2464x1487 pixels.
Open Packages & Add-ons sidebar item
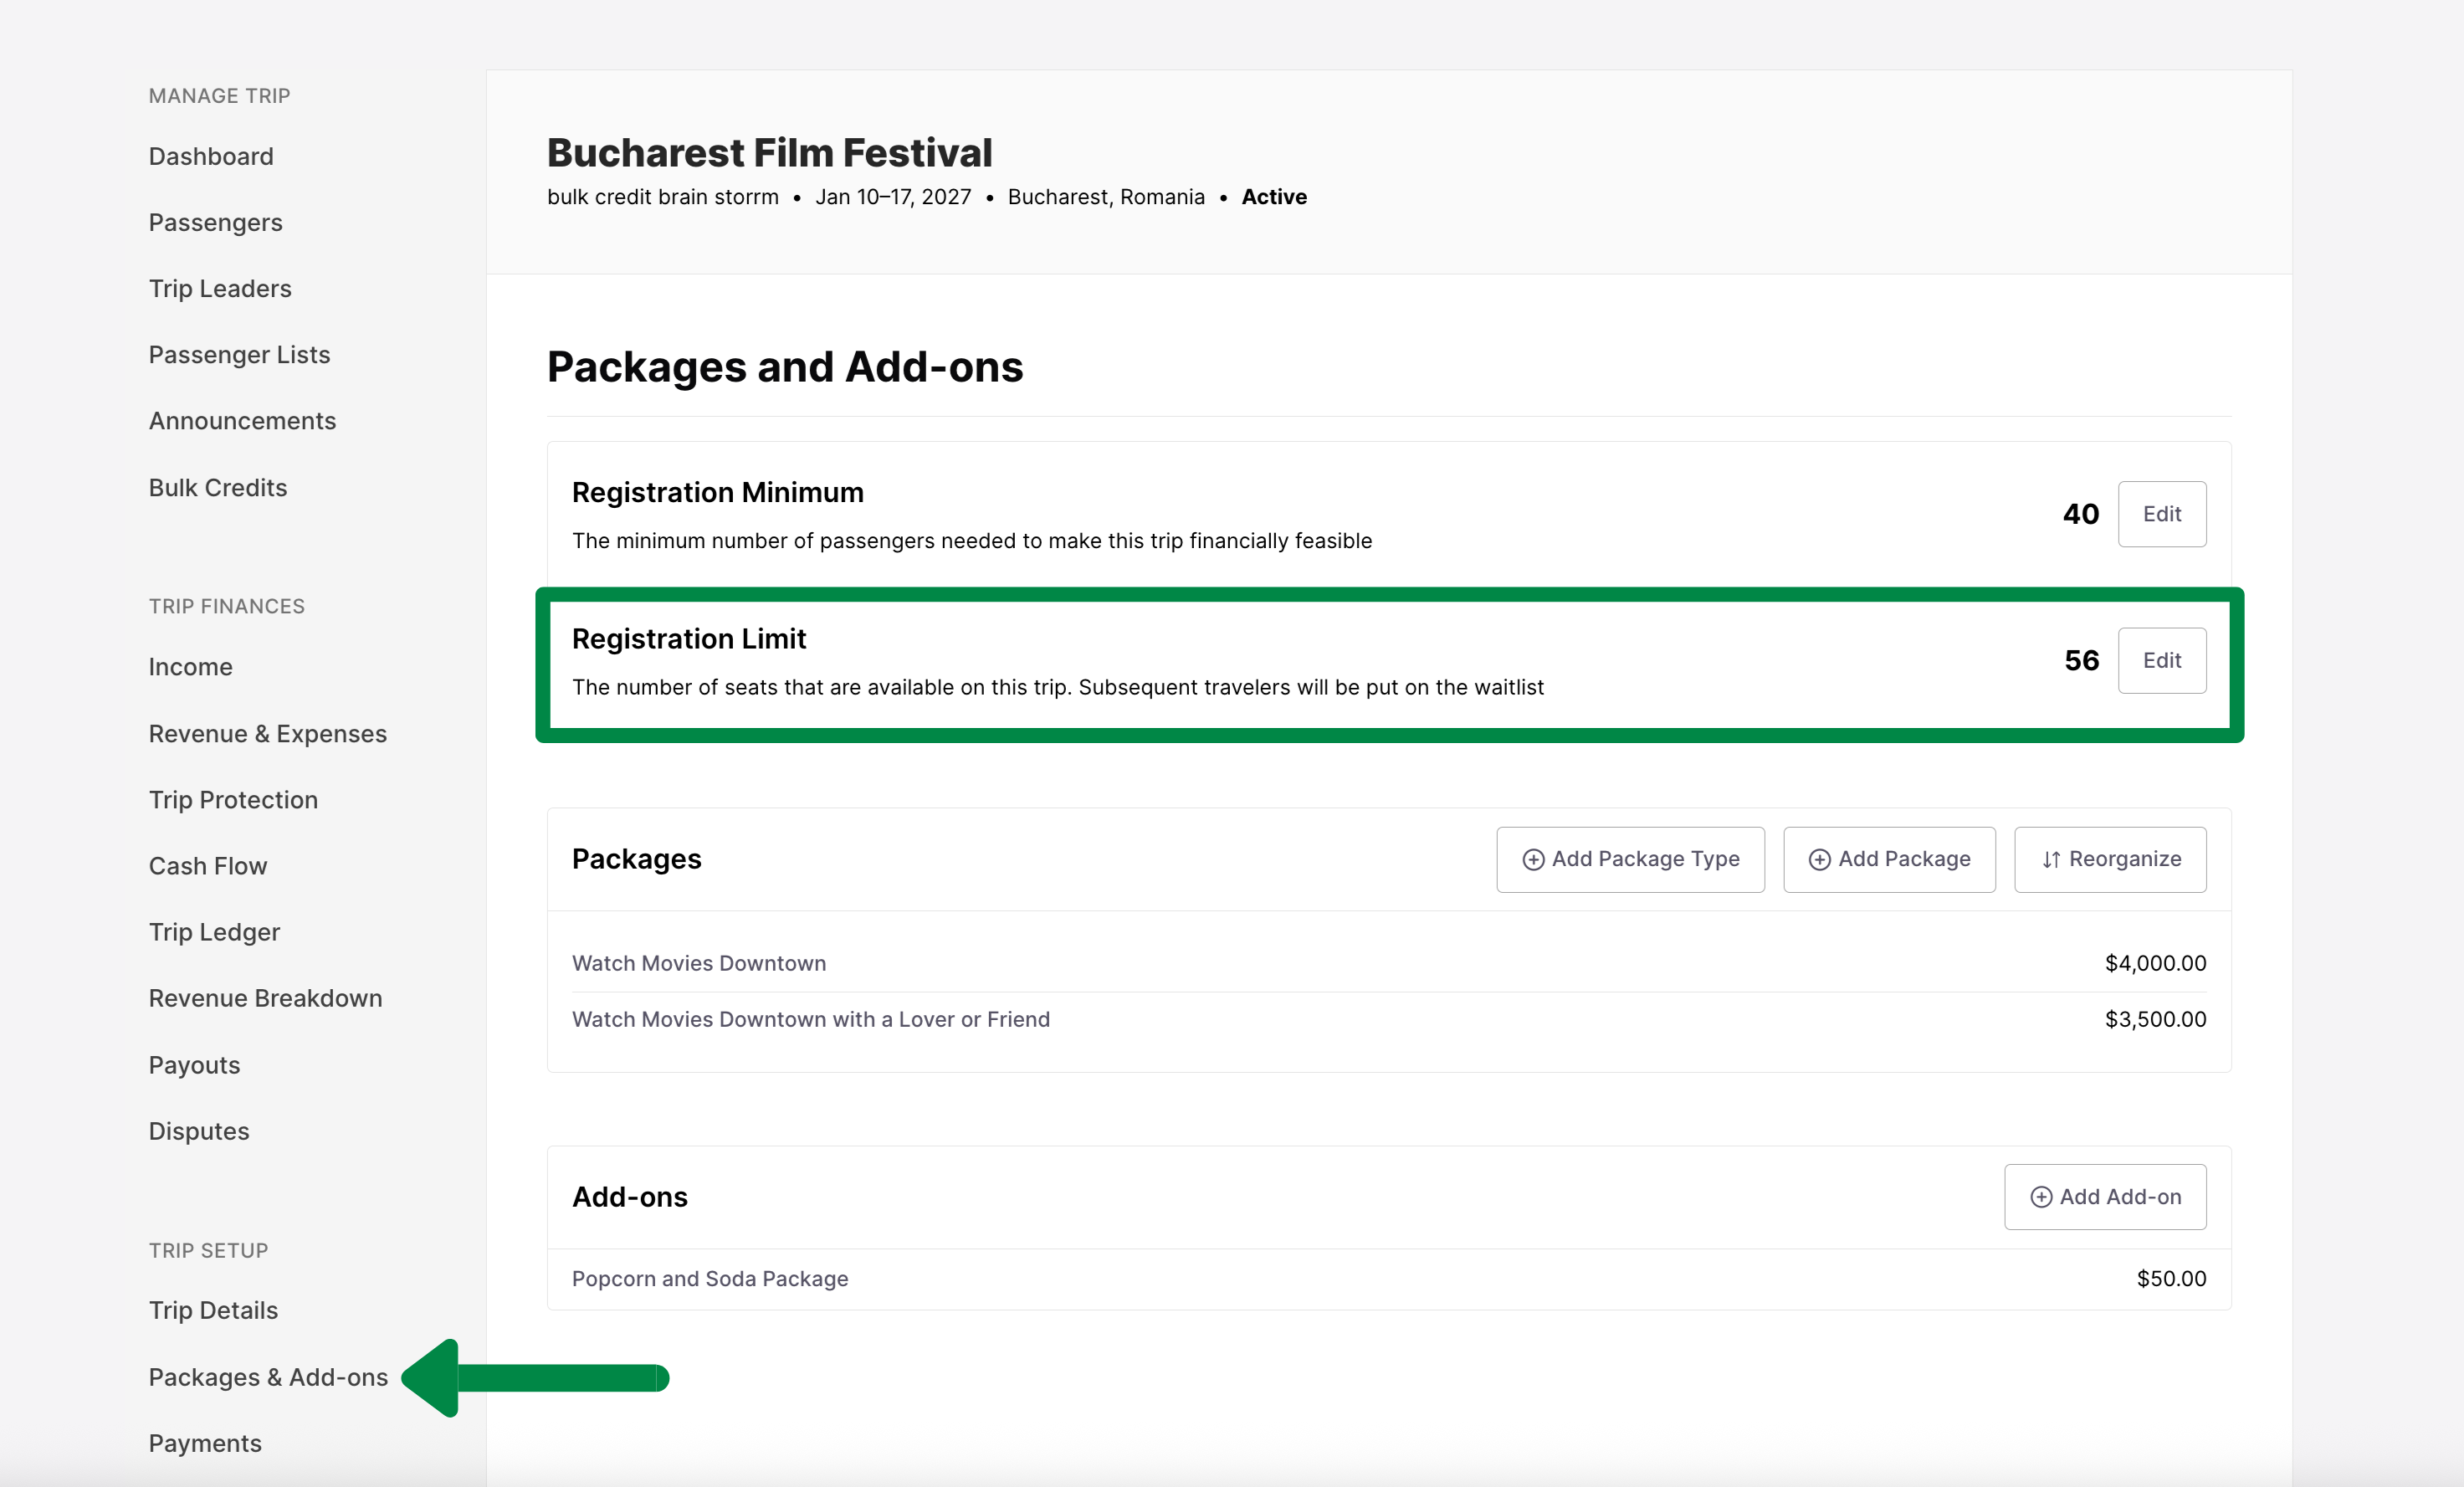268,1376
